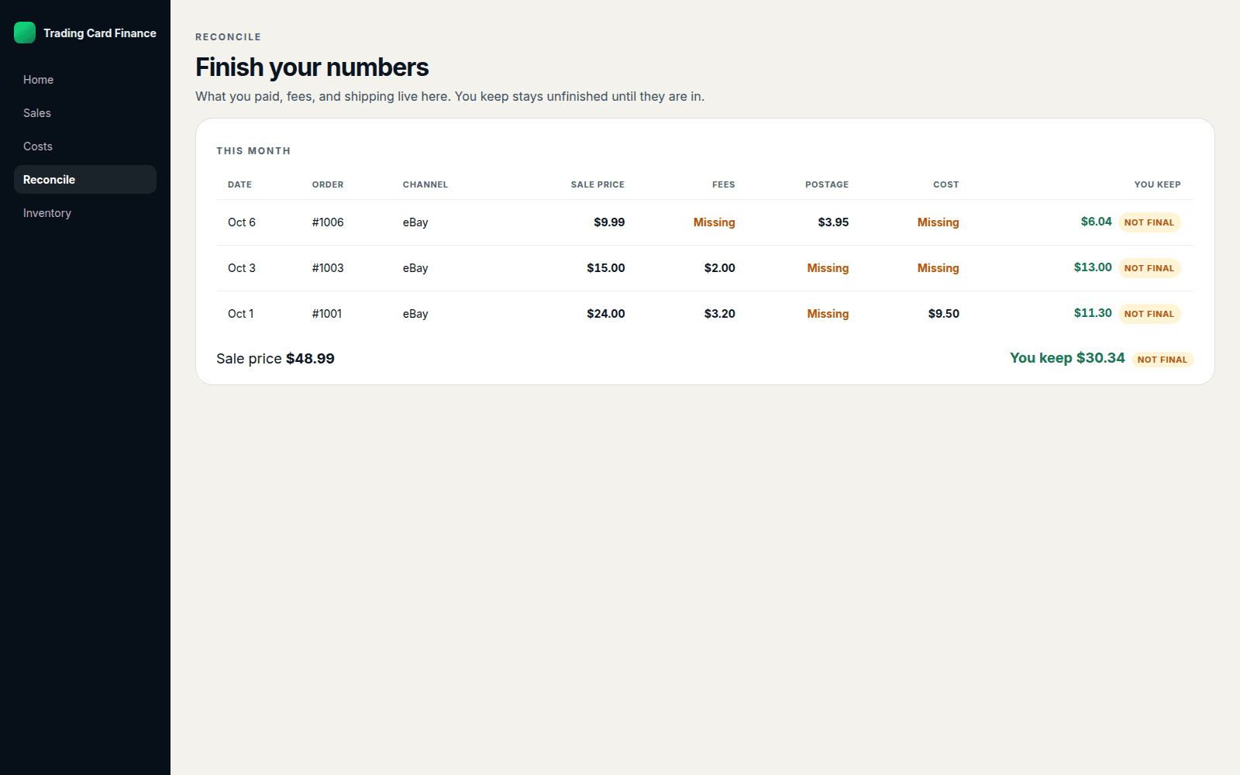The image size is (1240, 775).
Task: Click NOT FINAL badge on Oct 3 row
Action: (1149, 268)
